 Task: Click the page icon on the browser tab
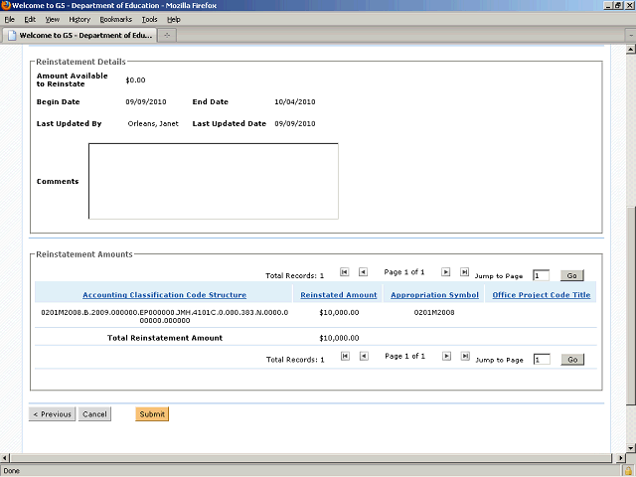click(x=12, y=36)
